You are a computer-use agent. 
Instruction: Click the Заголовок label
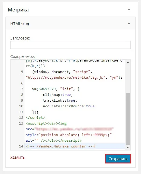[x=20, y=38]
